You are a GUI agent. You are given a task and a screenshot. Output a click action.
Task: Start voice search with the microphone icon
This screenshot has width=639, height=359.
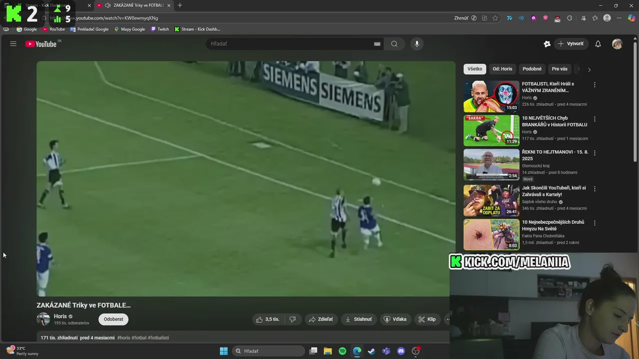point(417,44)
